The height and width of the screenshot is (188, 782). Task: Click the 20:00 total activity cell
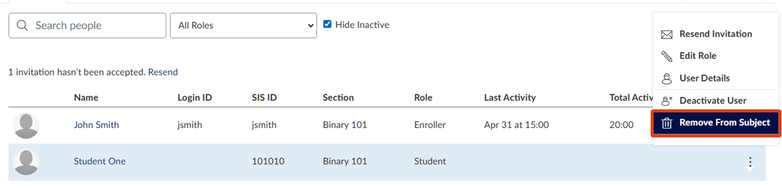coord(621,125)
